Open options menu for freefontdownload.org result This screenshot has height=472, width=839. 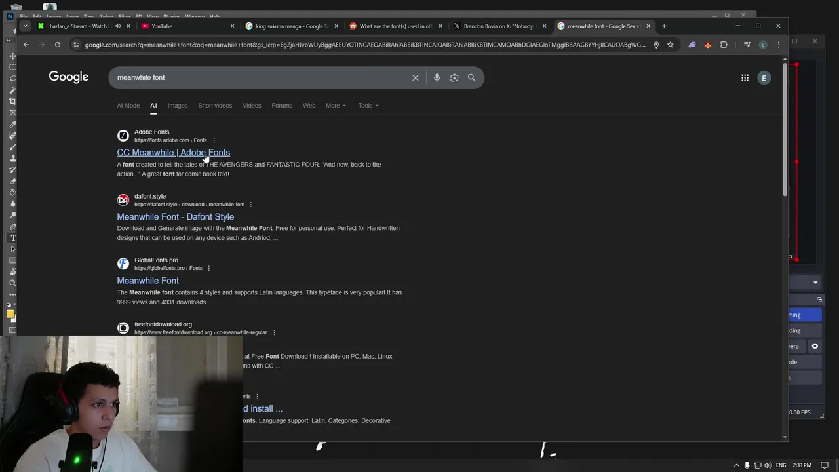274,332
